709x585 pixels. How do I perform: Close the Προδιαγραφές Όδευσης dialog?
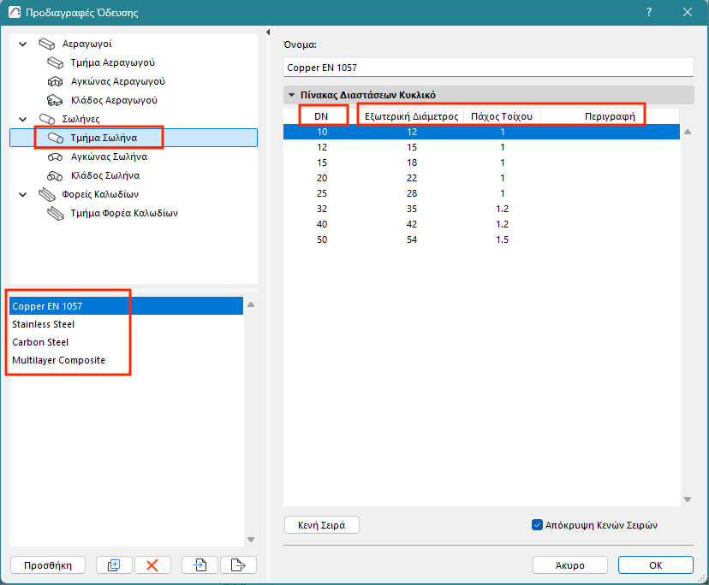pos(688,12)
